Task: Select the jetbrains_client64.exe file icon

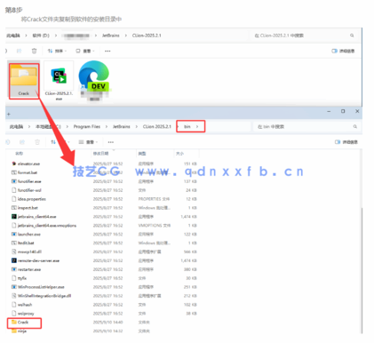Action: click(13, 217)
